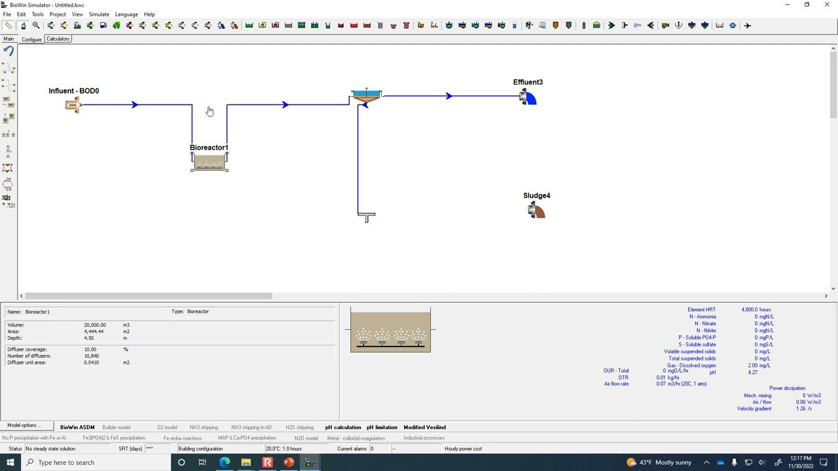Select the clarifier element on the flowsheet
The width and height of the screenshot is (838, 471).
(366, 97)
